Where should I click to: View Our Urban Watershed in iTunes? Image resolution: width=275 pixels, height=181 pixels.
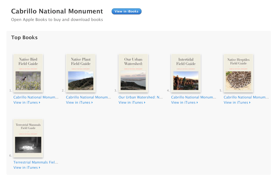coord(132,102)
